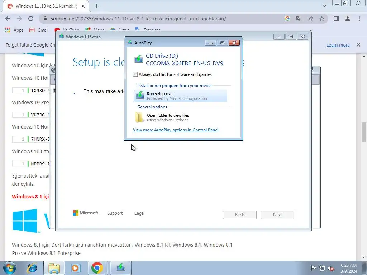
Task: Click the Windows 8.1 logo image on page
Action: click(x=25, y=221)
